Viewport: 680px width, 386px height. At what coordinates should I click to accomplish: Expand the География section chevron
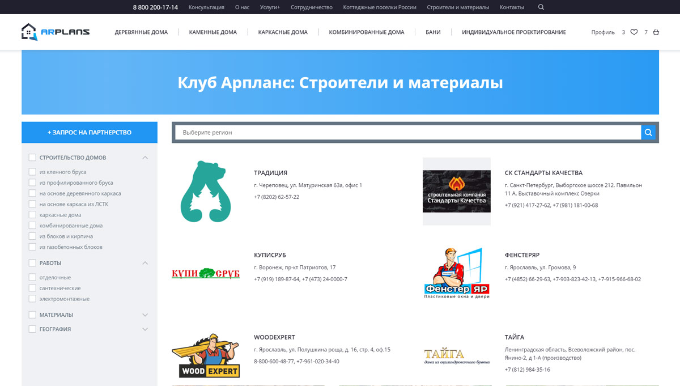point(145,329)
